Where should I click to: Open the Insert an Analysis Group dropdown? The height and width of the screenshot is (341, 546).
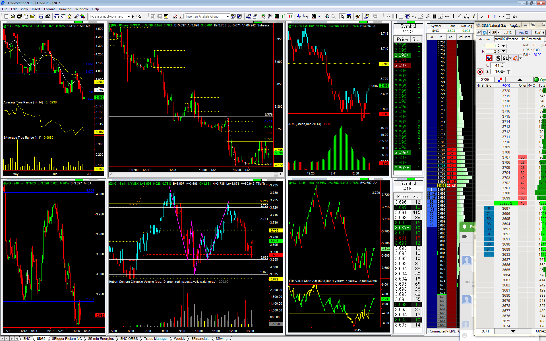227,16
